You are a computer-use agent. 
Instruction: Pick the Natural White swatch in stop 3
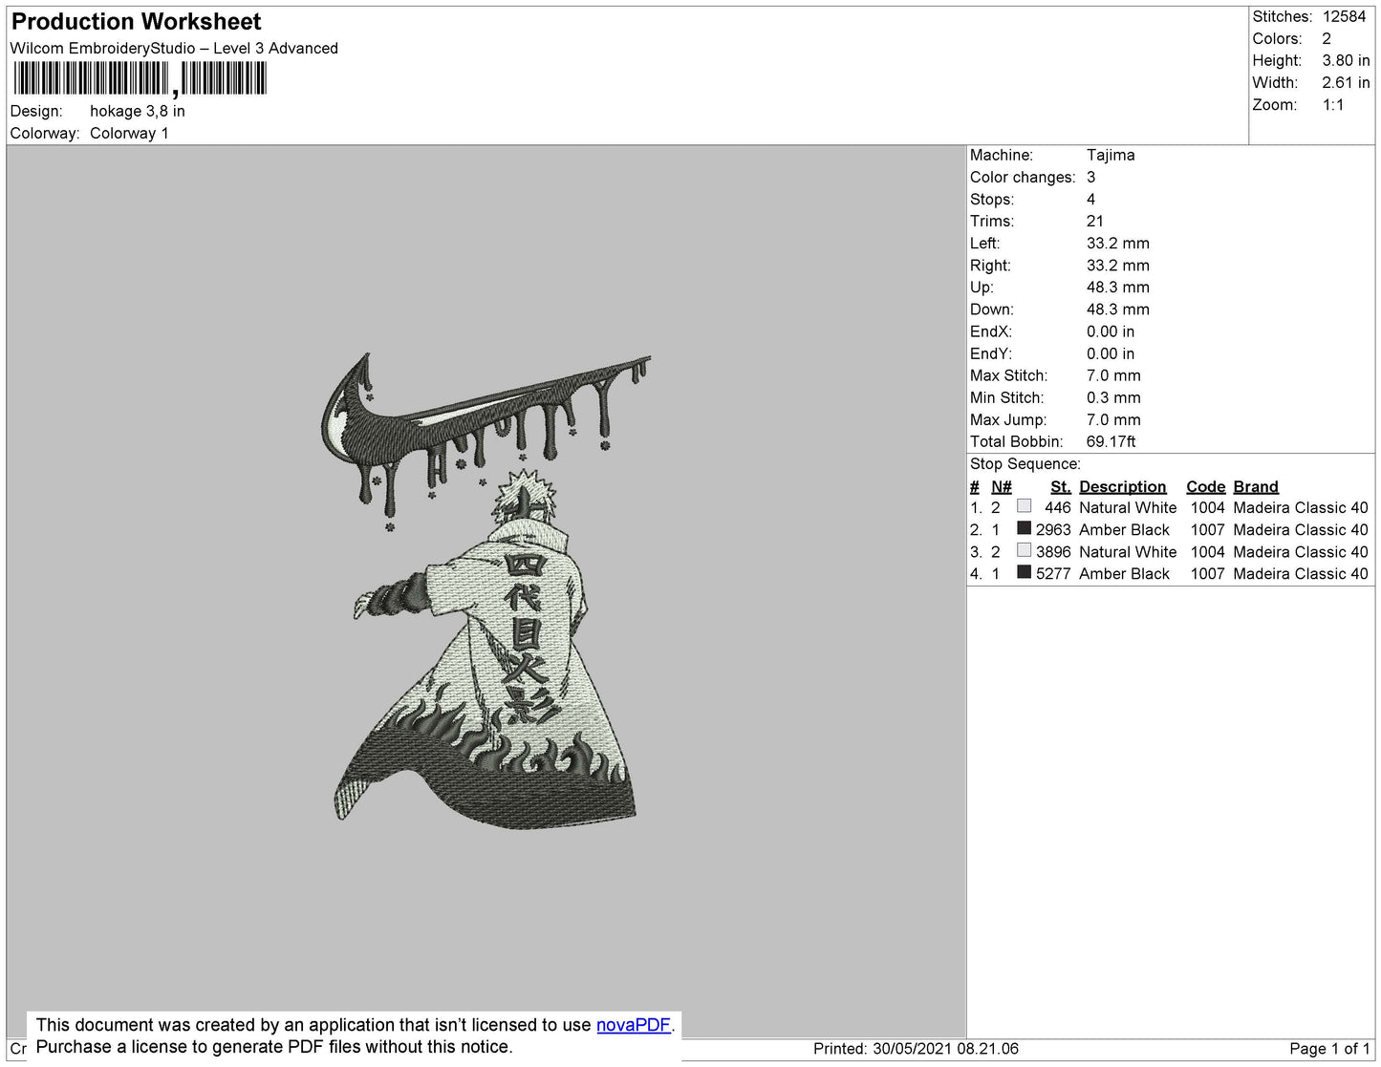[1024, 550]
